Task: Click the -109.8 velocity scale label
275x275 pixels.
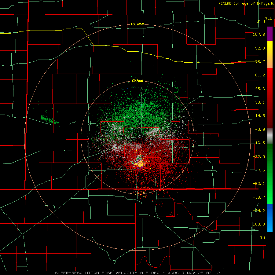Action: coord(258,224)
